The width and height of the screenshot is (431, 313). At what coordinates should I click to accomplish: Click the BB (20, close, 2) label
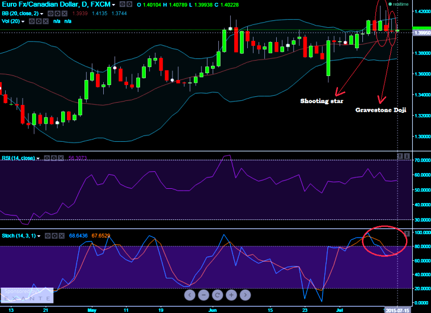20,14
